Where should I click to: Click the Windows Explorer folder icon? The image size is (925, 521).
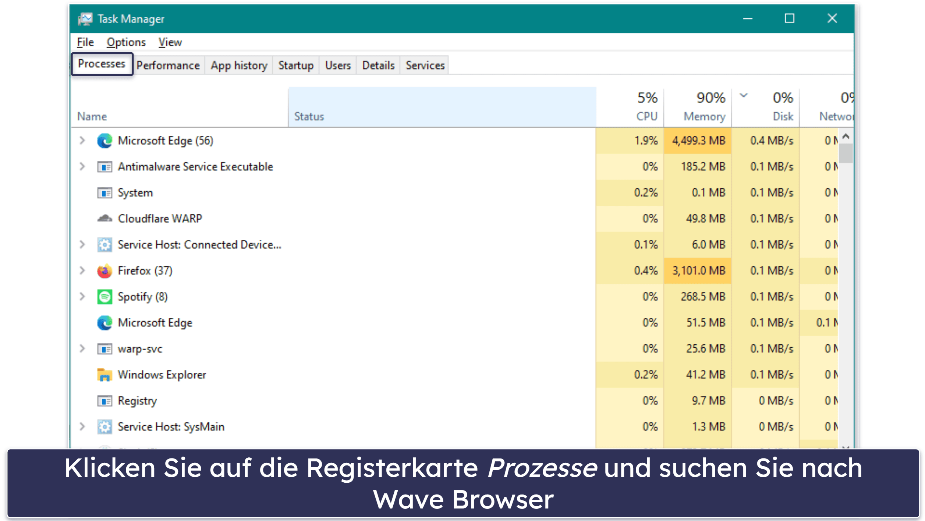pyautogui.click(x=104, y=375)
